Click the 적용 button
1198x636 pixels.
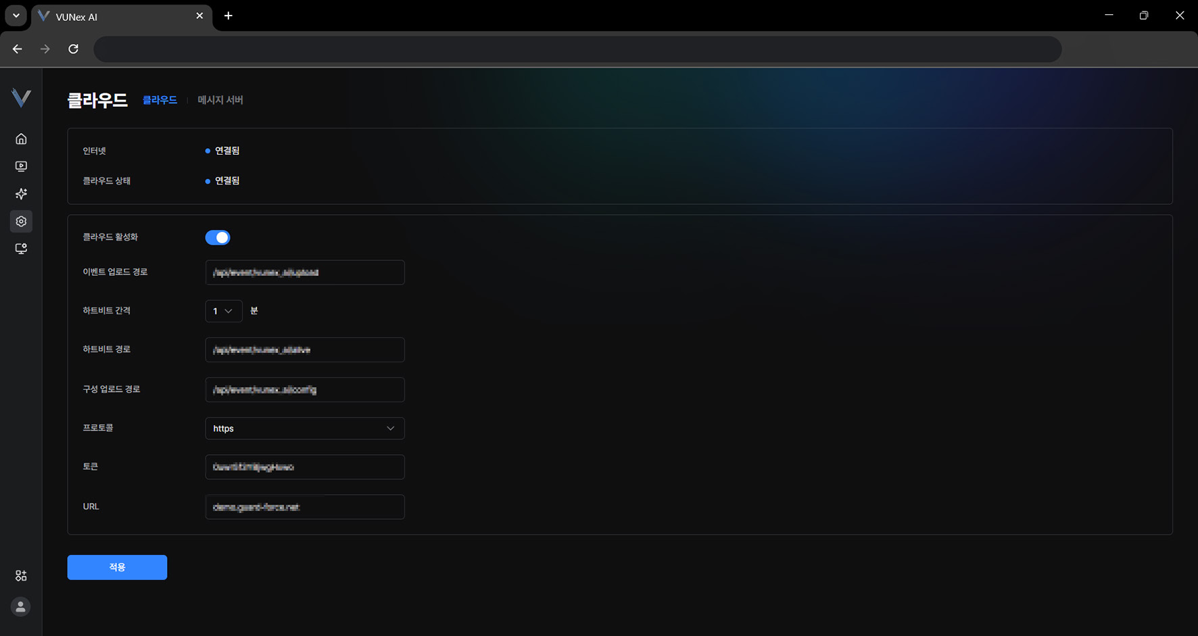click(x=117, y=567)
